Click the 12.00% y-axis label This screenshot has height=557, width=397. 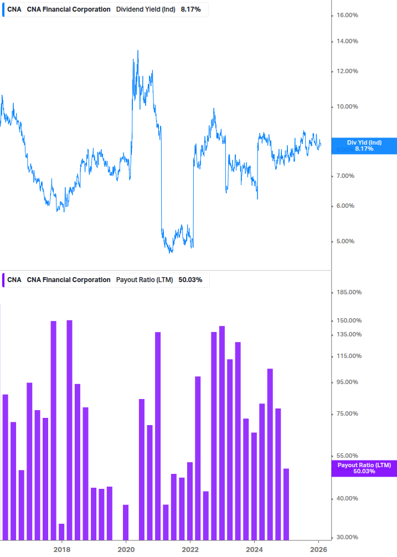coord(347,71)
